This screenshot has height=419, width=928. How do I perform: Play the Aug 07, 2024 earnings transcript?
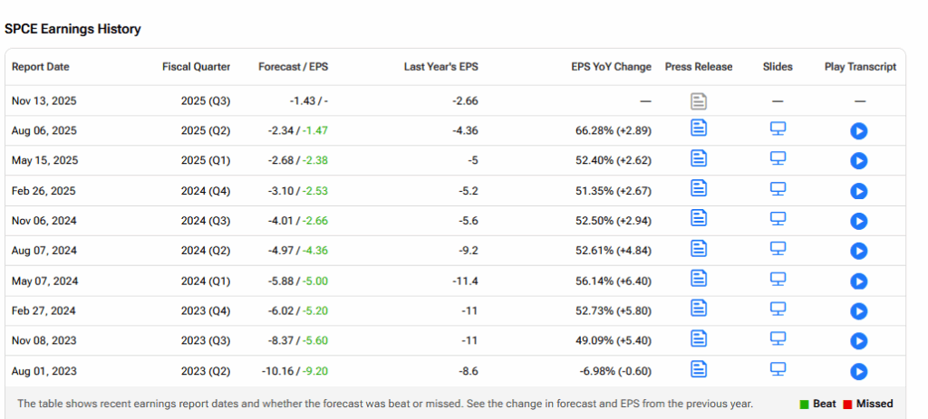[859, 251]
